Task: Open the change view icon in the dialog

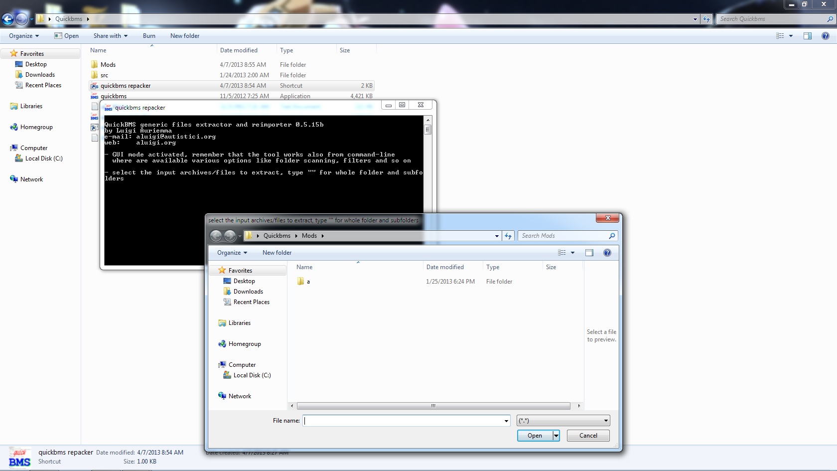Action: point(562,253)
